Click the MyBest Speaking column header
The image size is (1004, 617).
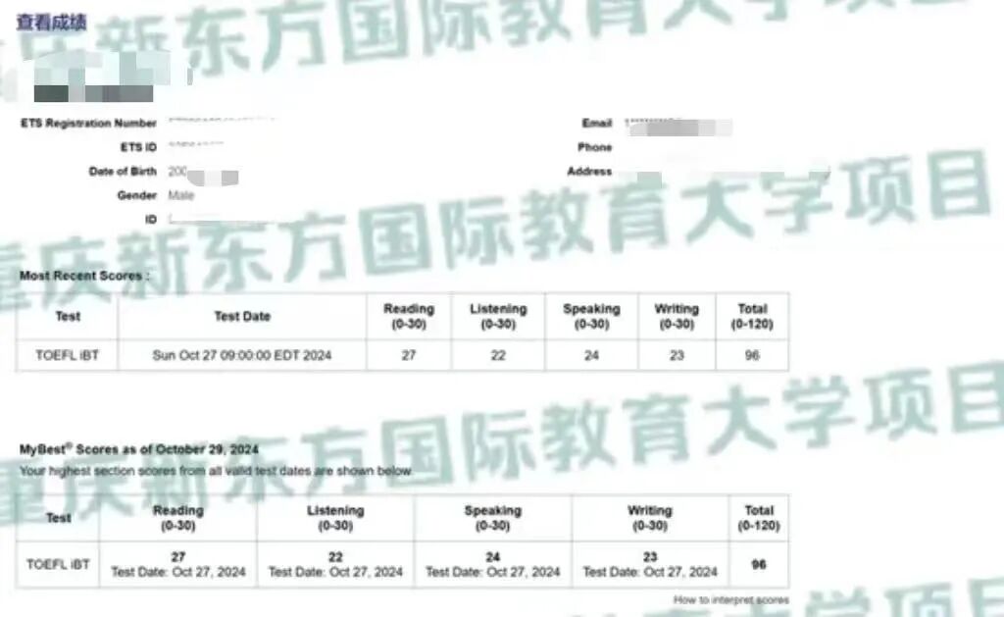(x=492, y=518)
